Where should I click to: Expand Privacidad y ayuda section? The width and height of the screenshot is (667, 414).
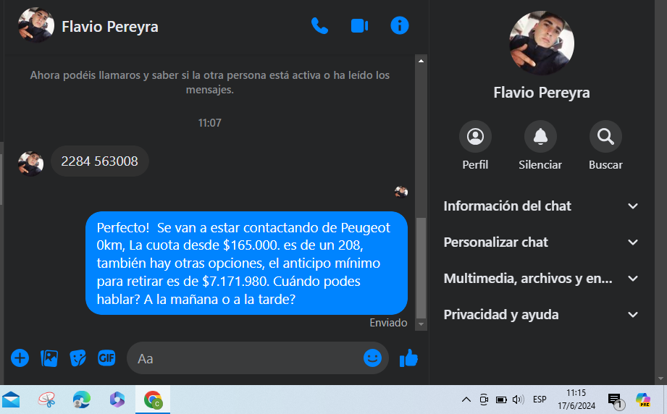(542, 315)
